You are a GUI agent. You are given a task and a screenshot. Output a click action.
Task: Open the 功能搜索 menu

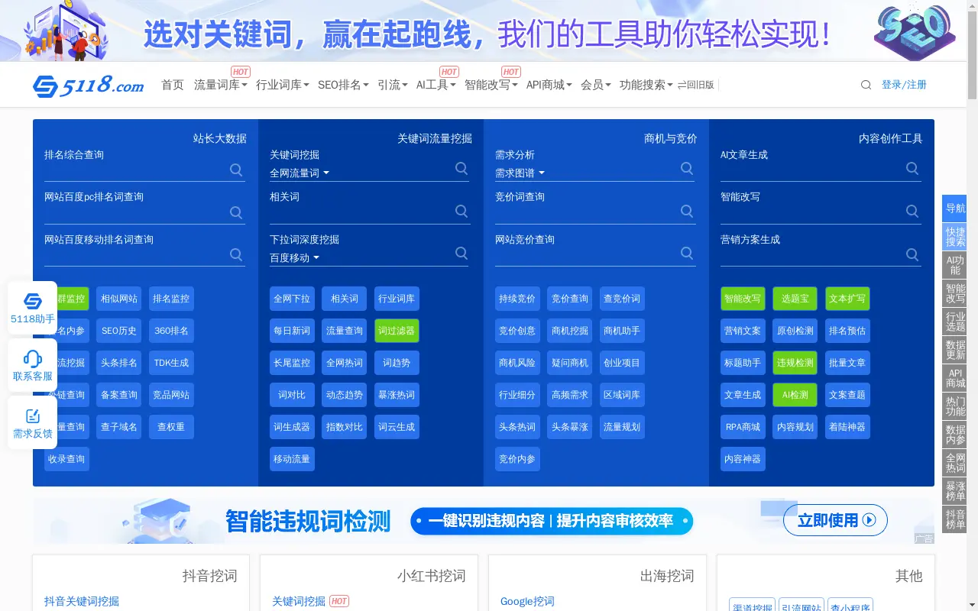646,85
